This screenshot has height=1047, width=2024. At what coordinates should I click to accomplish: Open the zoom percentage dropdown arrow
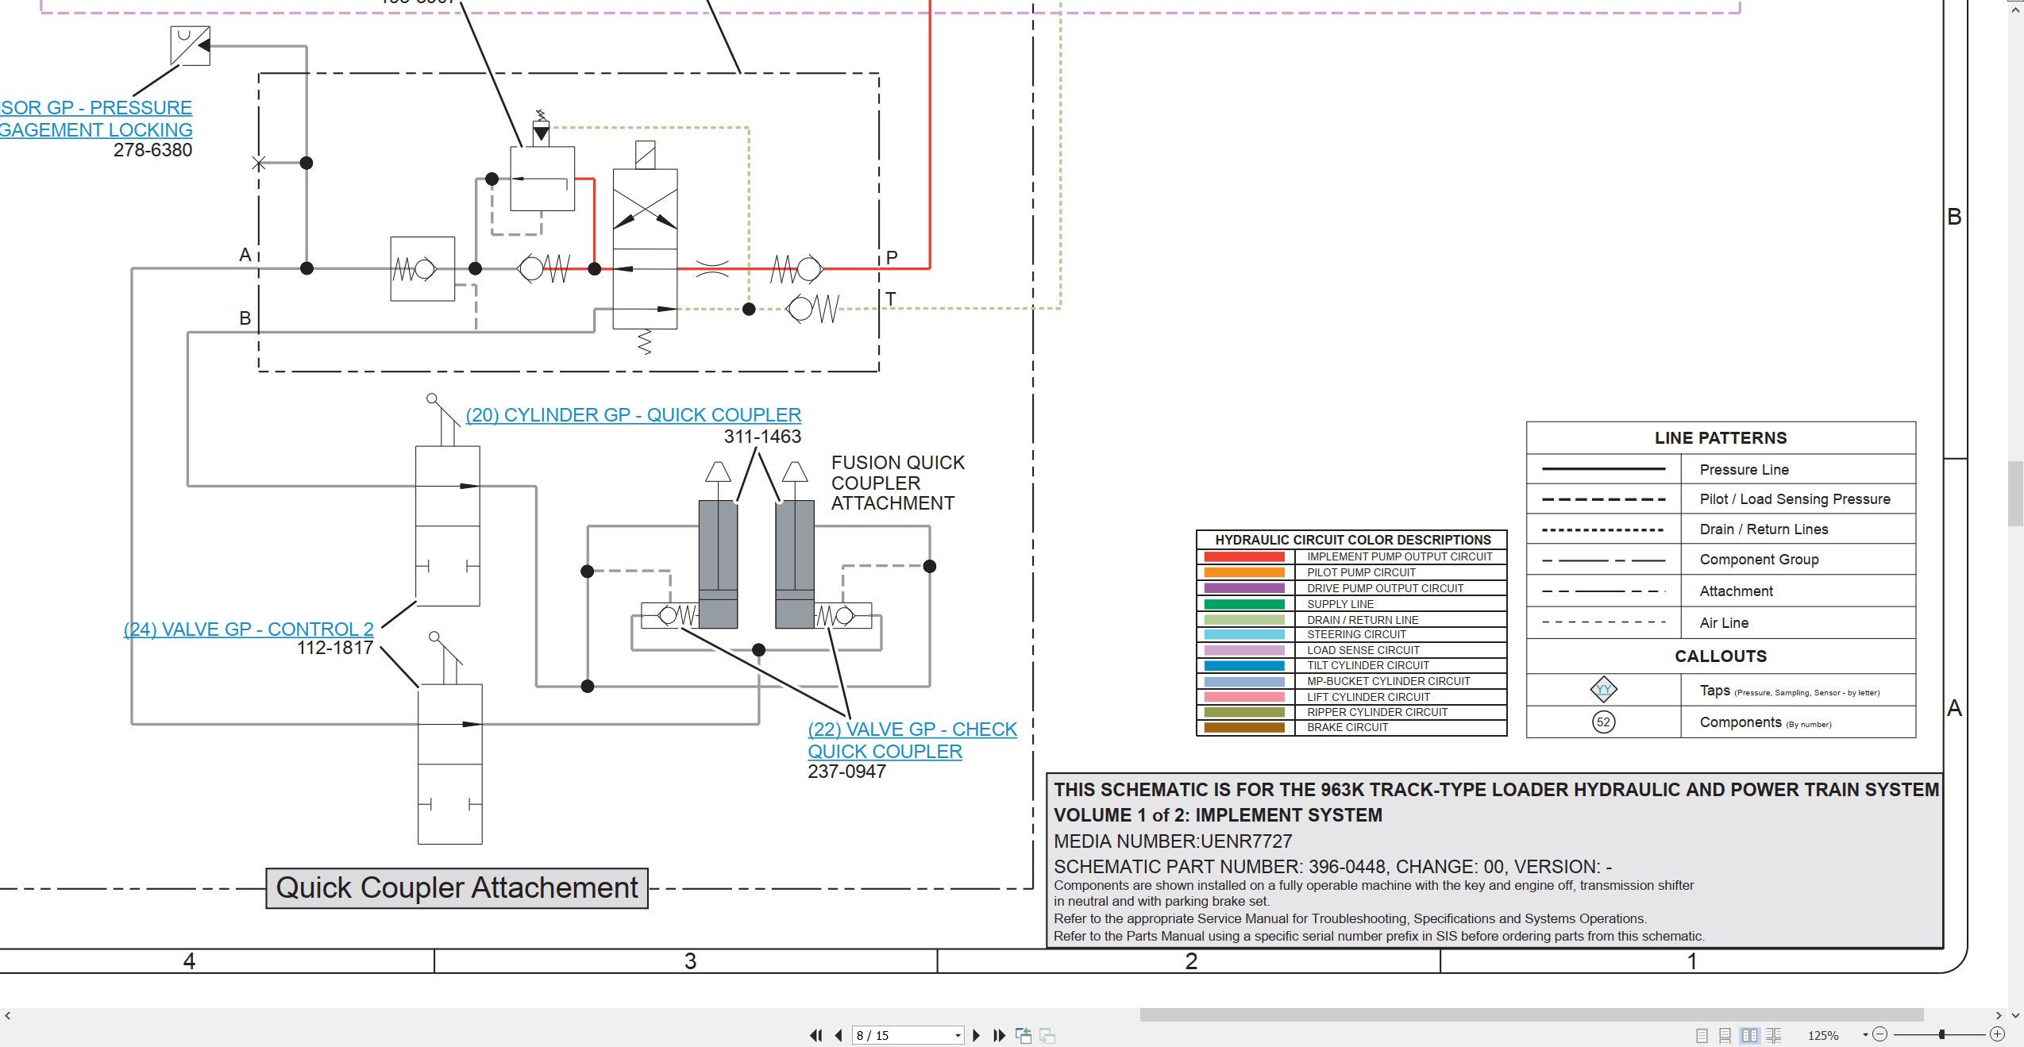[x=1865, y=1035]
